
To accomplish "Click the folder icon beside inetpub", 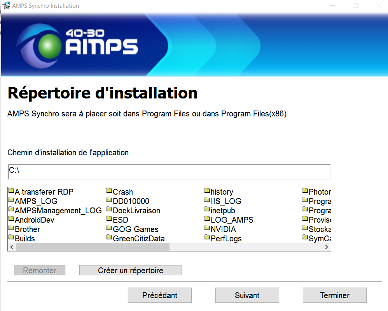I will pyautogui.click(x=207, y=210).
